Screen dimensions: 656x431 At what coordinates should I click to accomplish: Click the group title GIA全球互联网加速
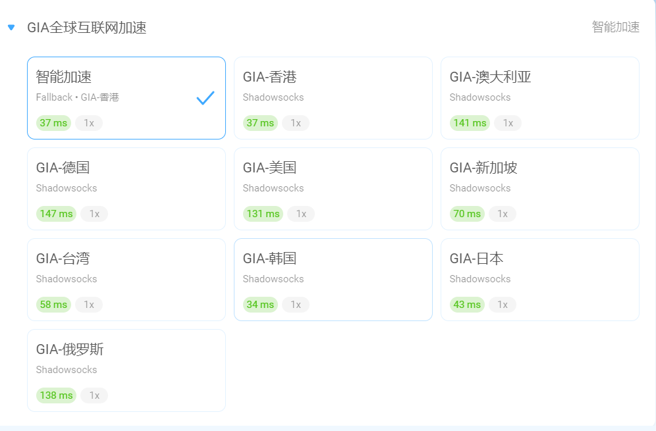click(86, 28)
